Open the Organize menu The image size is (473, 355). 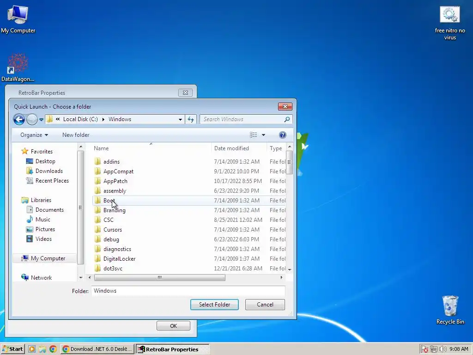pyautogui.click(x=34, y=135)
